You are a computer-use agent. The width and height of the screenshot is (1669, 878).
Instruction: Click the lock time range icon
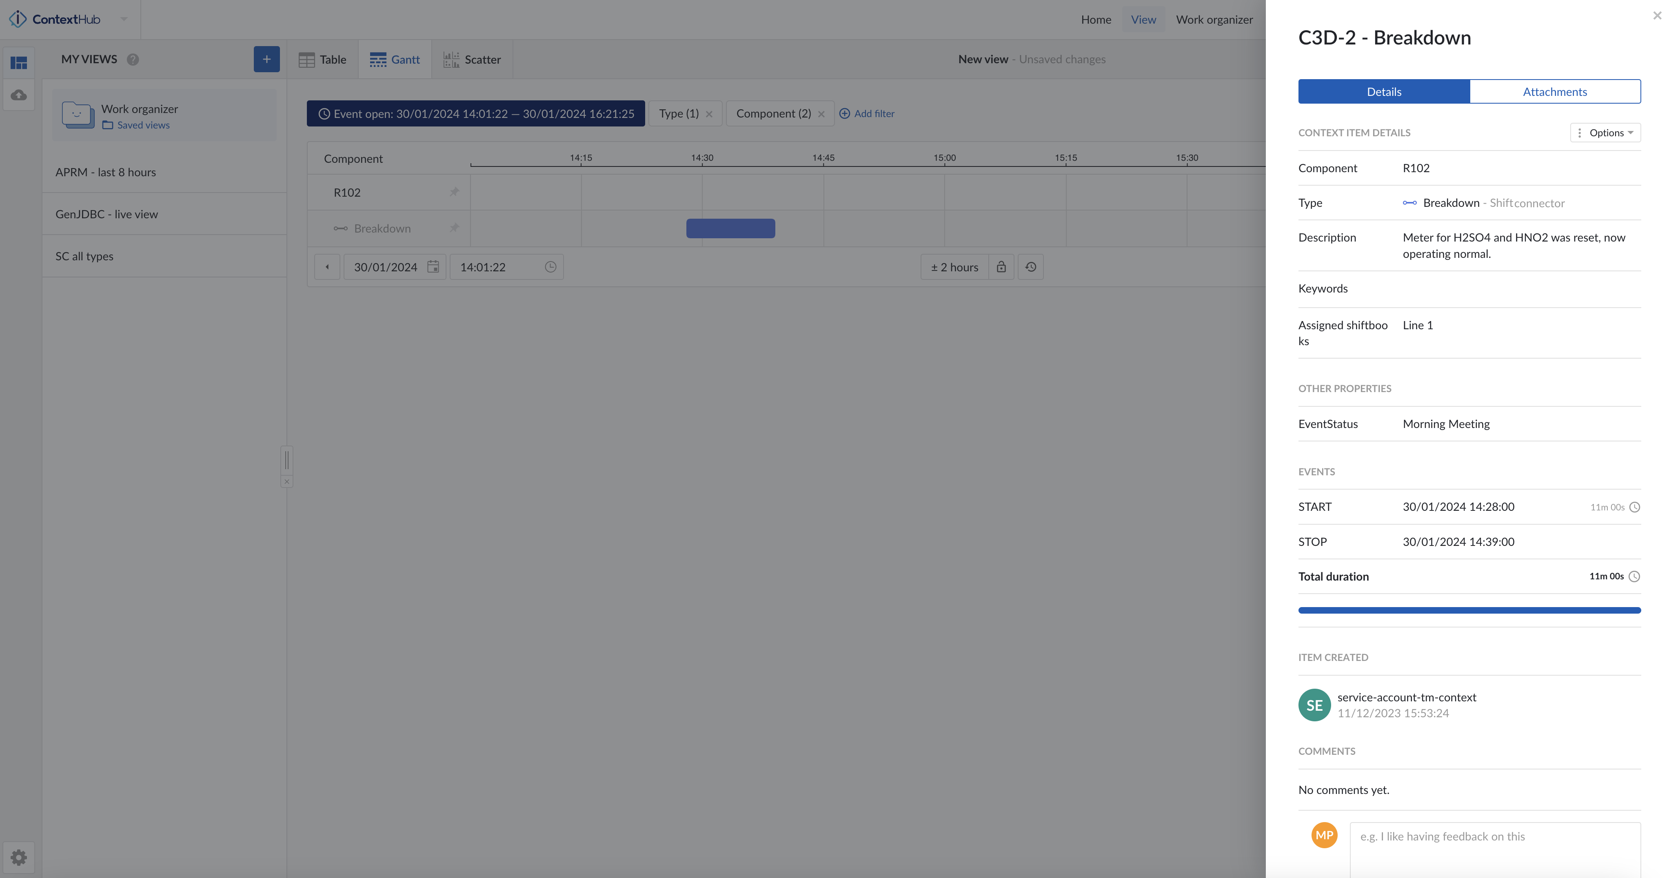1001,267
